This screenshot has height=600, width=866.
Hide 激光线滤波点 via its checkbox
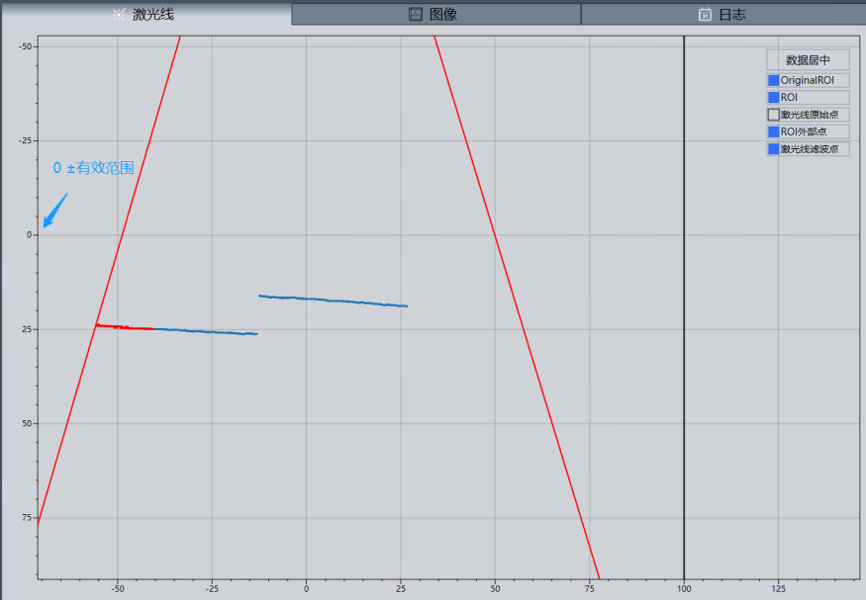(774, 149)
